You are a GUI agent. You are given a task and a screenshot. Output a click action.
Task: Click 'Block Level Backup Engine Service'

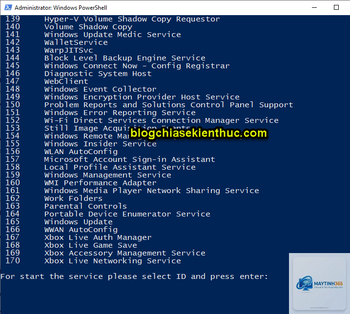click(x=125, y=58)
